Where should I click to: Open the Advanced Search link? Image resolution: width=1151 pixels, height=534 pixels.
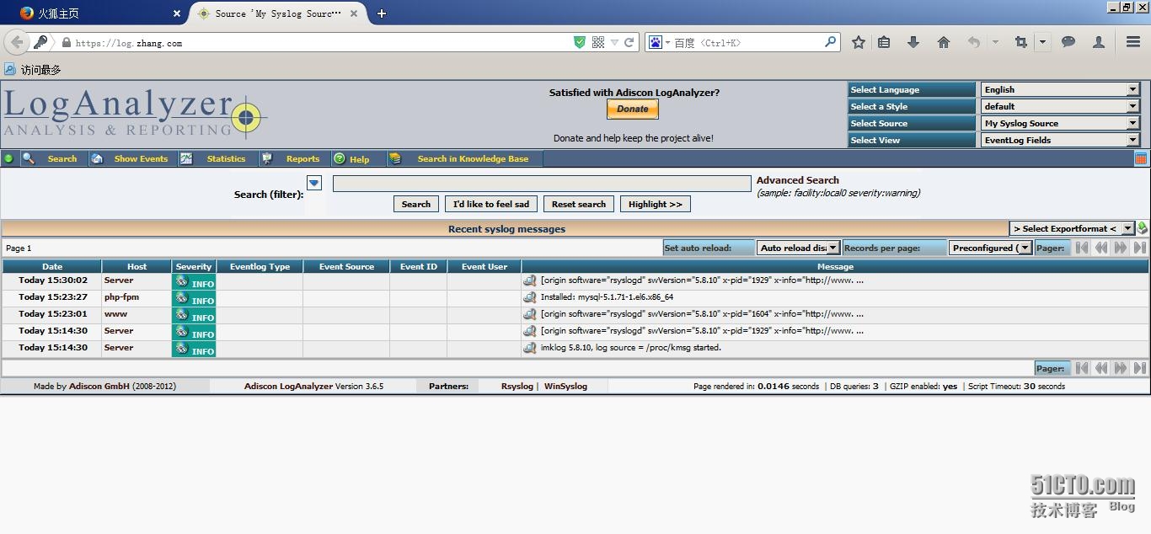[797, 180]
